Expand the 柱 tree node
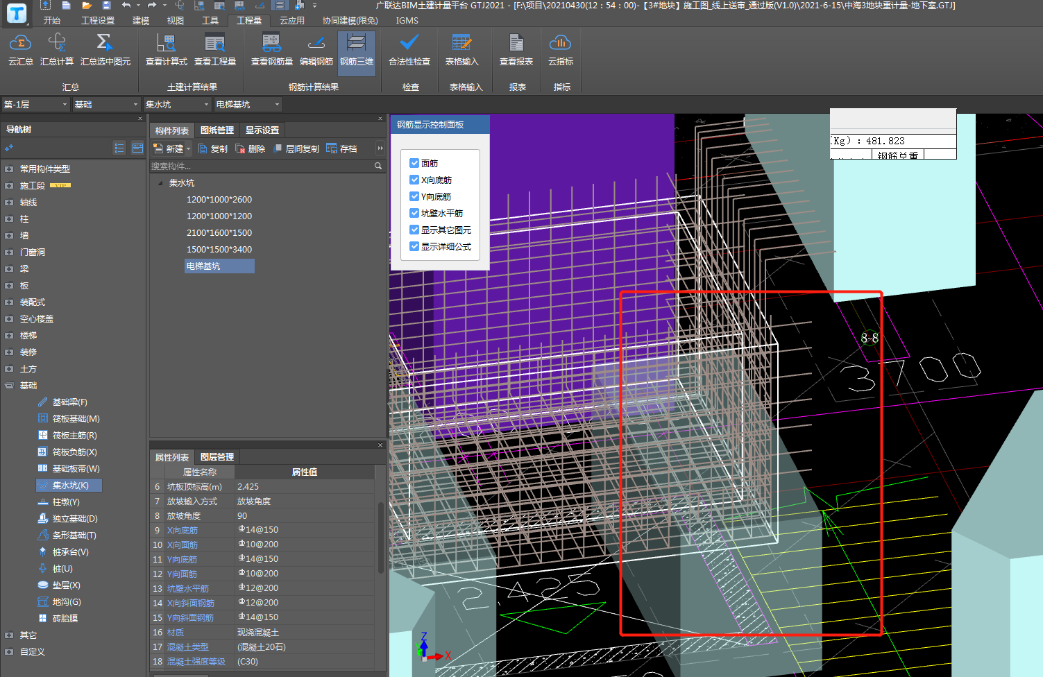This screenshot has width=1043, height=677. tap(9, 218)
